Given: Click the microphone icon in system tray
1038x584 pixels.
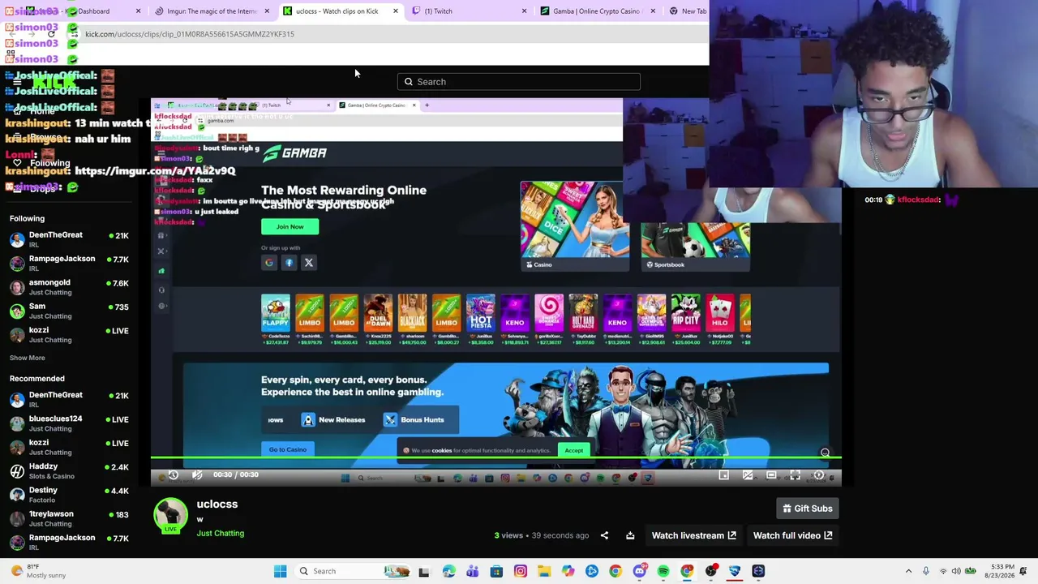Looking at the screenshot, I should [925, 571].
